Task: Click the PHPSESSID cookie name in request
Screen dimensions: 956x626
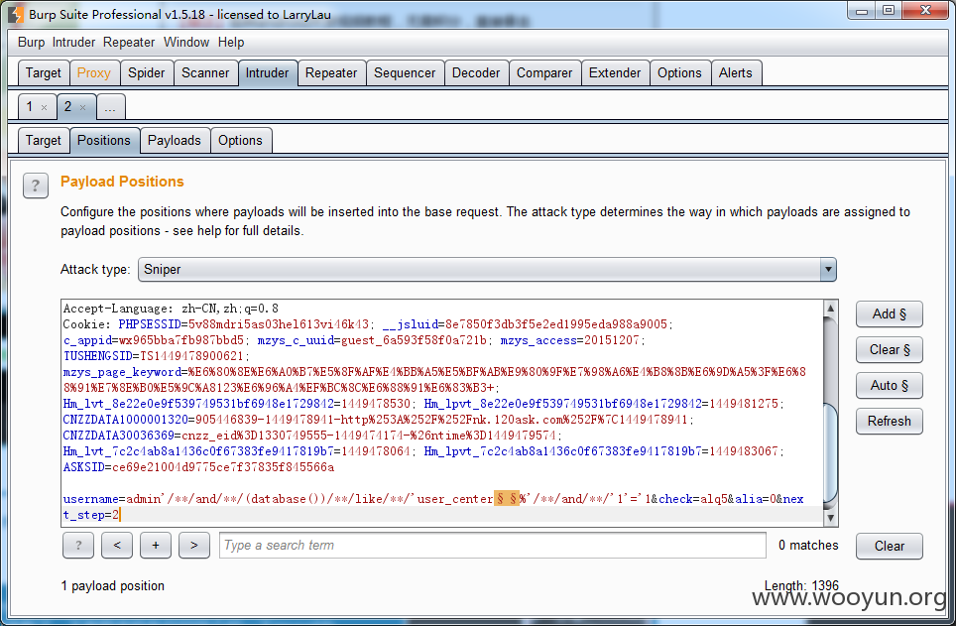Action: point(150,324)
